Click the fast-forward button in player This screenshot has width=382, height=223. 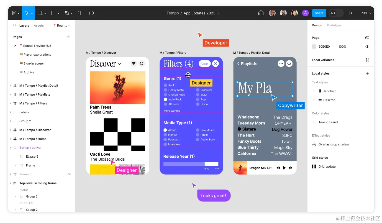[290, 168]
